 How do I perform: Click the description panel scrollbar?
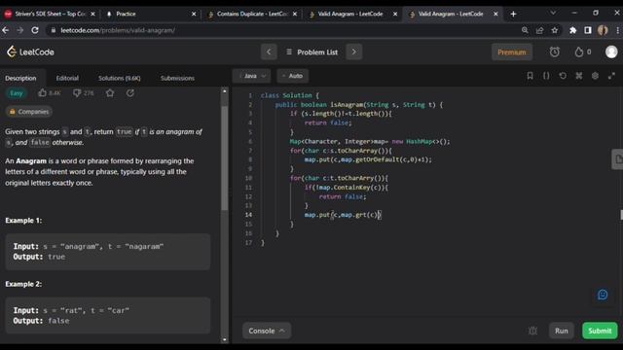pyautogui.click(x=225, y=157)
